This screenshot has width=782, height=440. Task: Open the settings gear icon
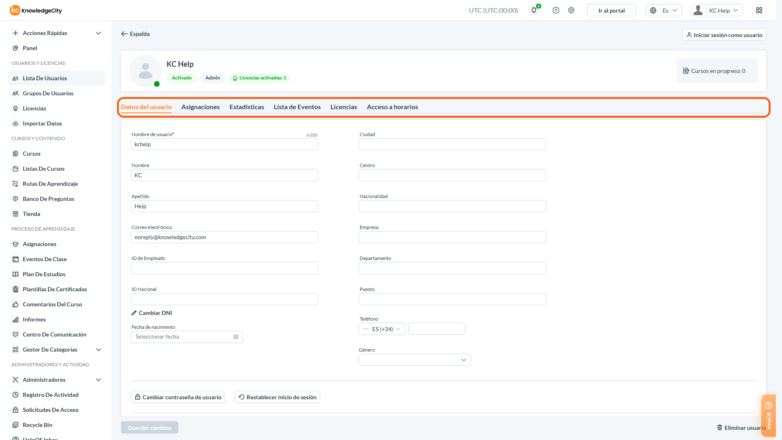571,10
